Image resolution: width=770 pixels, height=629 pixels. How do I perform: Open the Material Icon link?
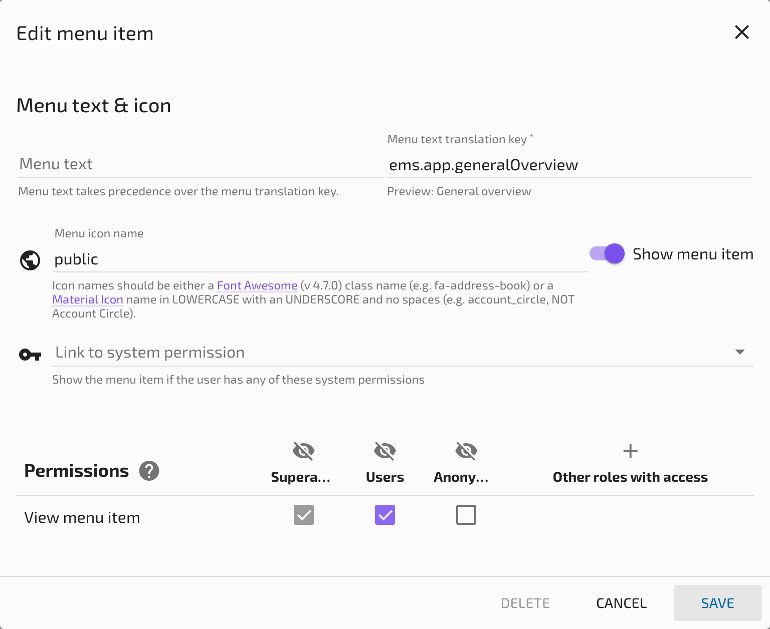[x=88, y=299]
